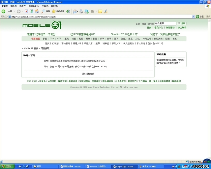Click the 會員中心 link
Screen dimensions: 211x169
(x=159, y=28)
